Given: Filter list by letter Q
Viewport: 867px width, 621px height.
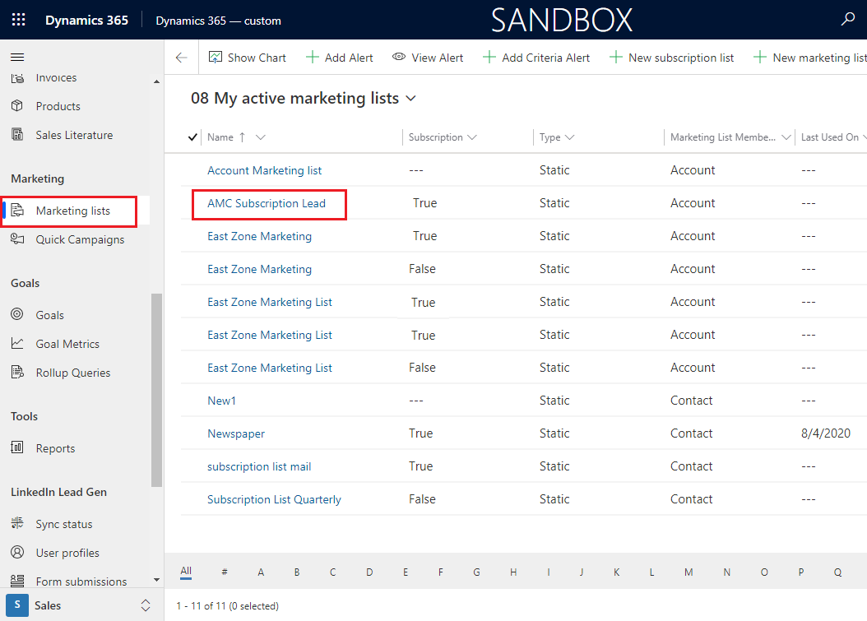Looking at the screenshot, I should click(837, 572).
